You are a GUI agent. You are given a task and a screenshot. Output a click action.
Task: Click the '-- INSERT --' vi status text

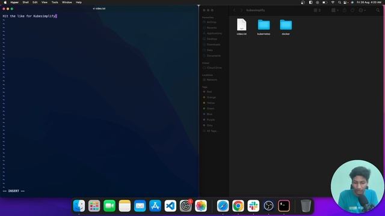pyautogui.click(x=14, y=191)
